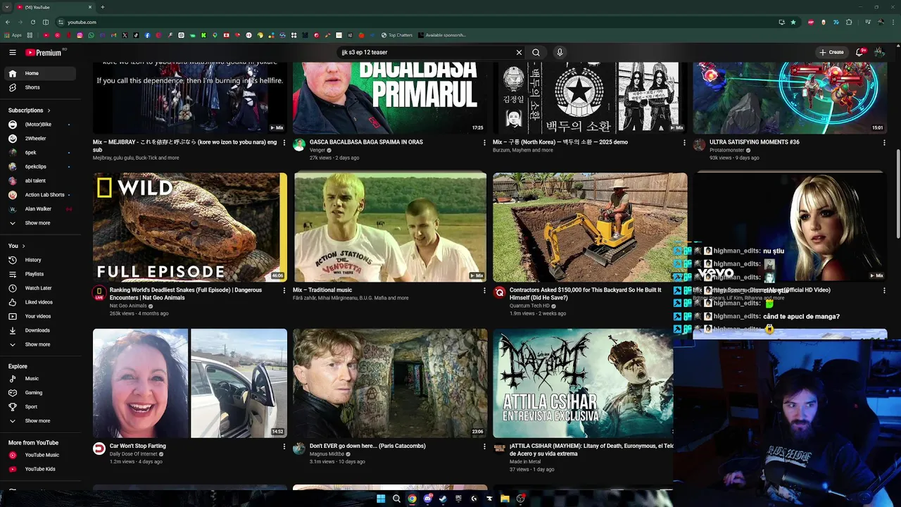Show more Explore categories under Sport
The image size is (901, 507).
coord(41,421)
